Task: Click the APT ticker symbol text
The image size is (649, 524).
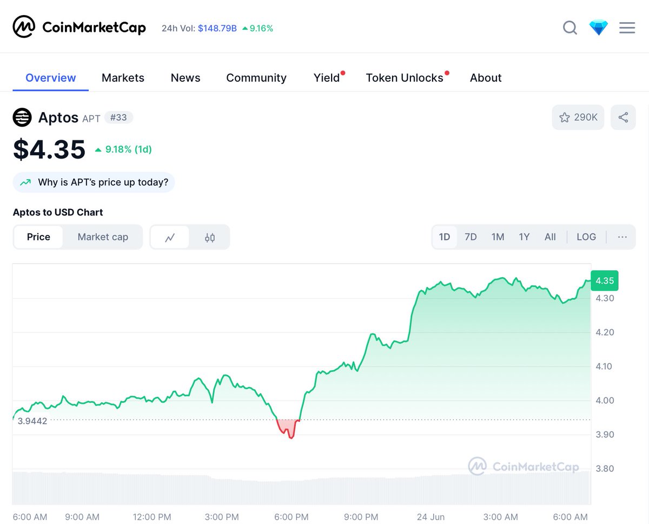Action: (x=91, y=118)
